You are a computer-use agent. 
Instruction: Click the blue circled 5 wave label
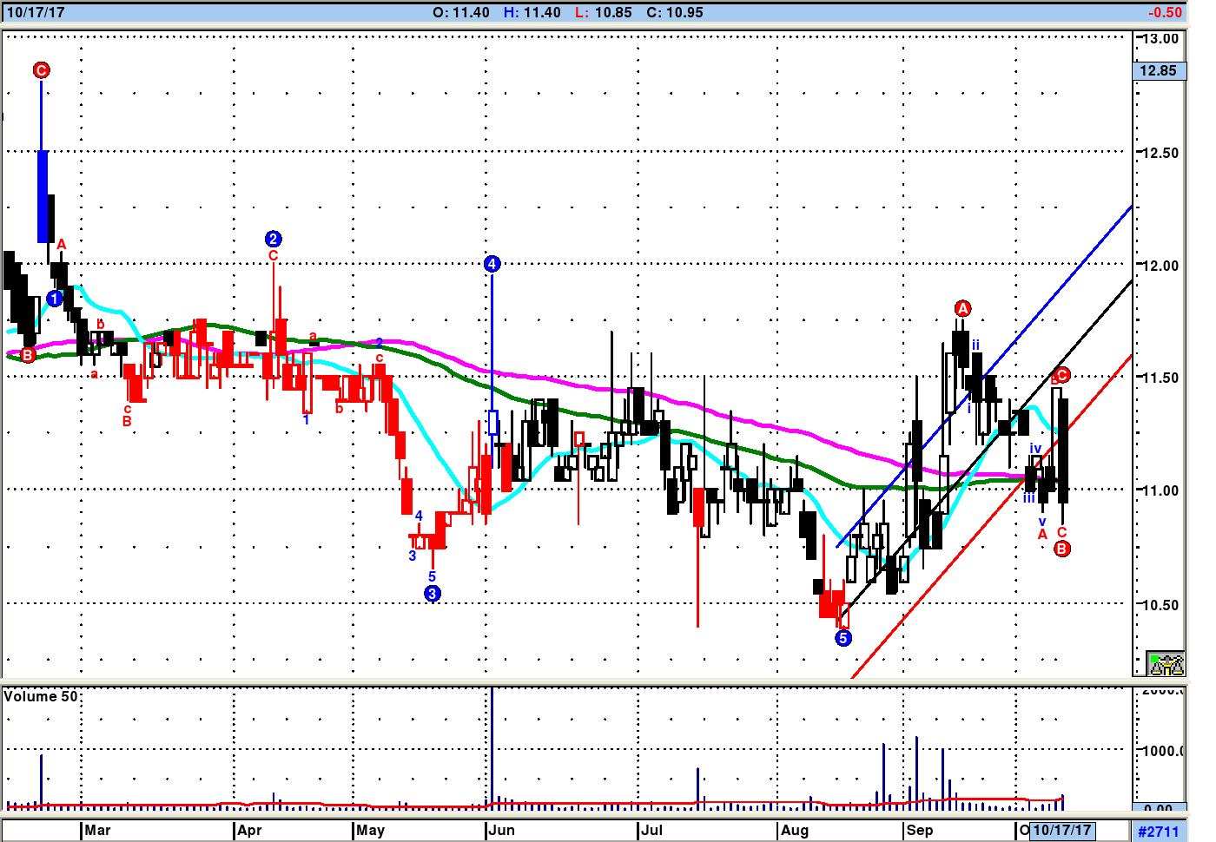843,638
